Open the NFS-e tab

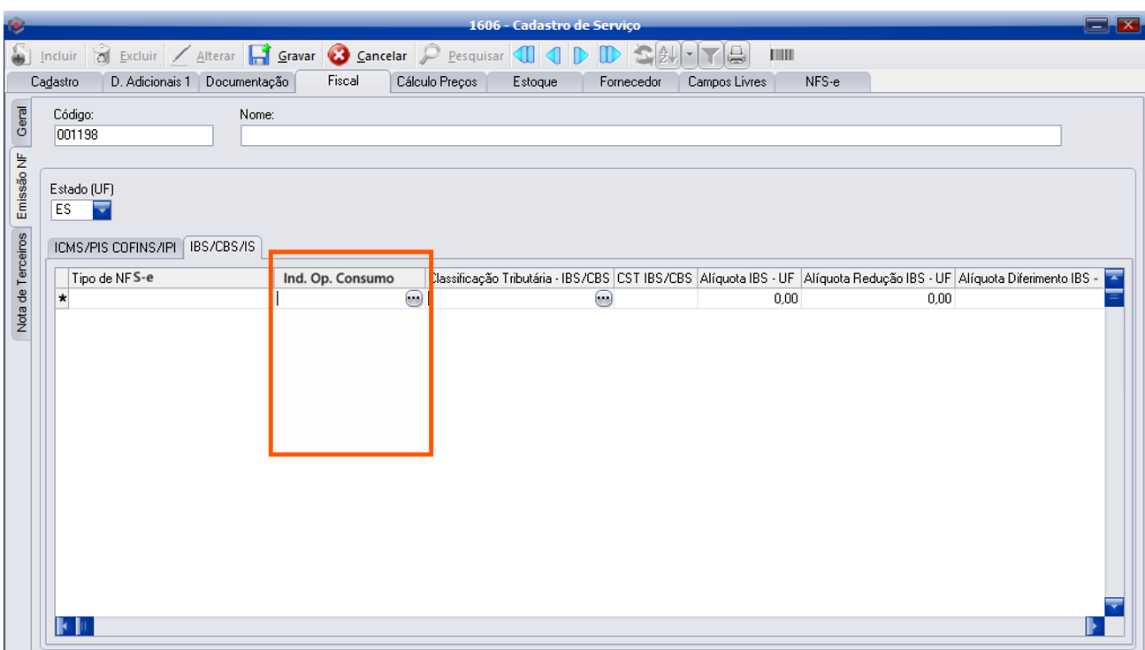coord(822,81)
